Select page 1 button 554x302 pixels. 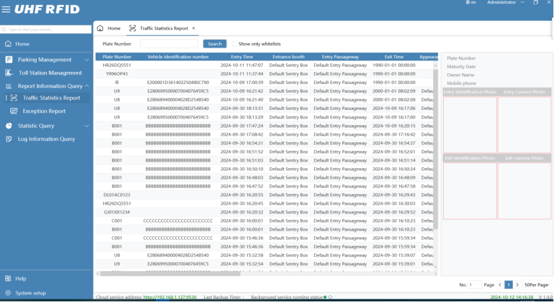(508, 285)
